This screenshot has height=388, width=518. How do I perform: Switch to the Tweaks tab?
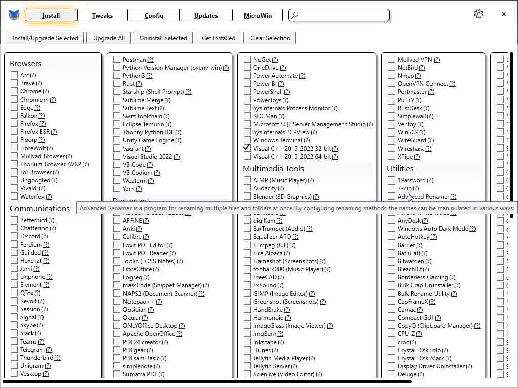pyautogui.click(x=102, y=15)
